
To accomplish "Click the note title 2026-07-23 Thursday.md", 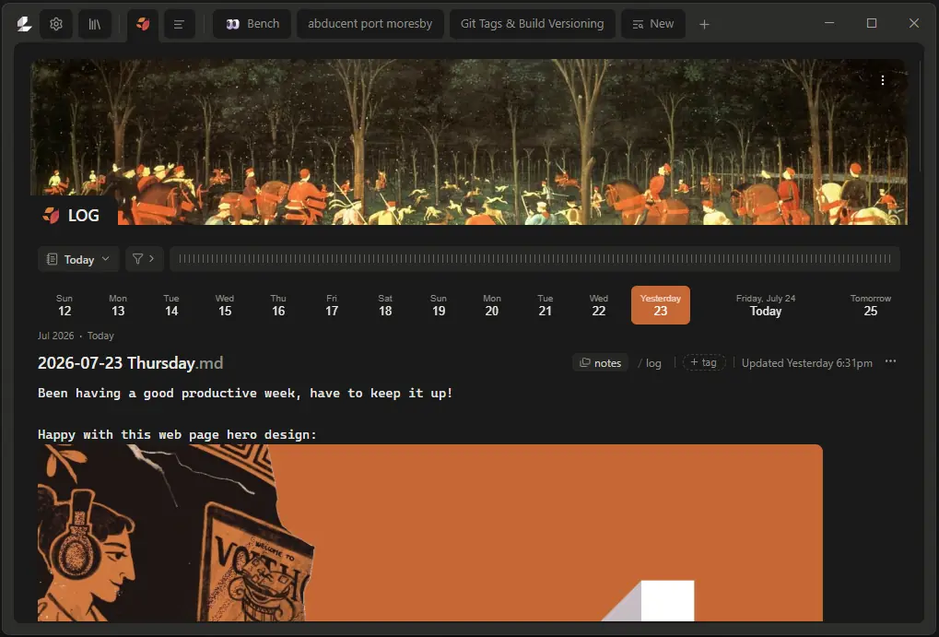I will [x=130, y=362].
